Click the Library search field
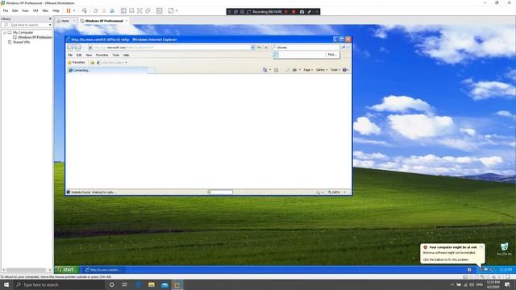The image size is (516, 290). point(27,25)
